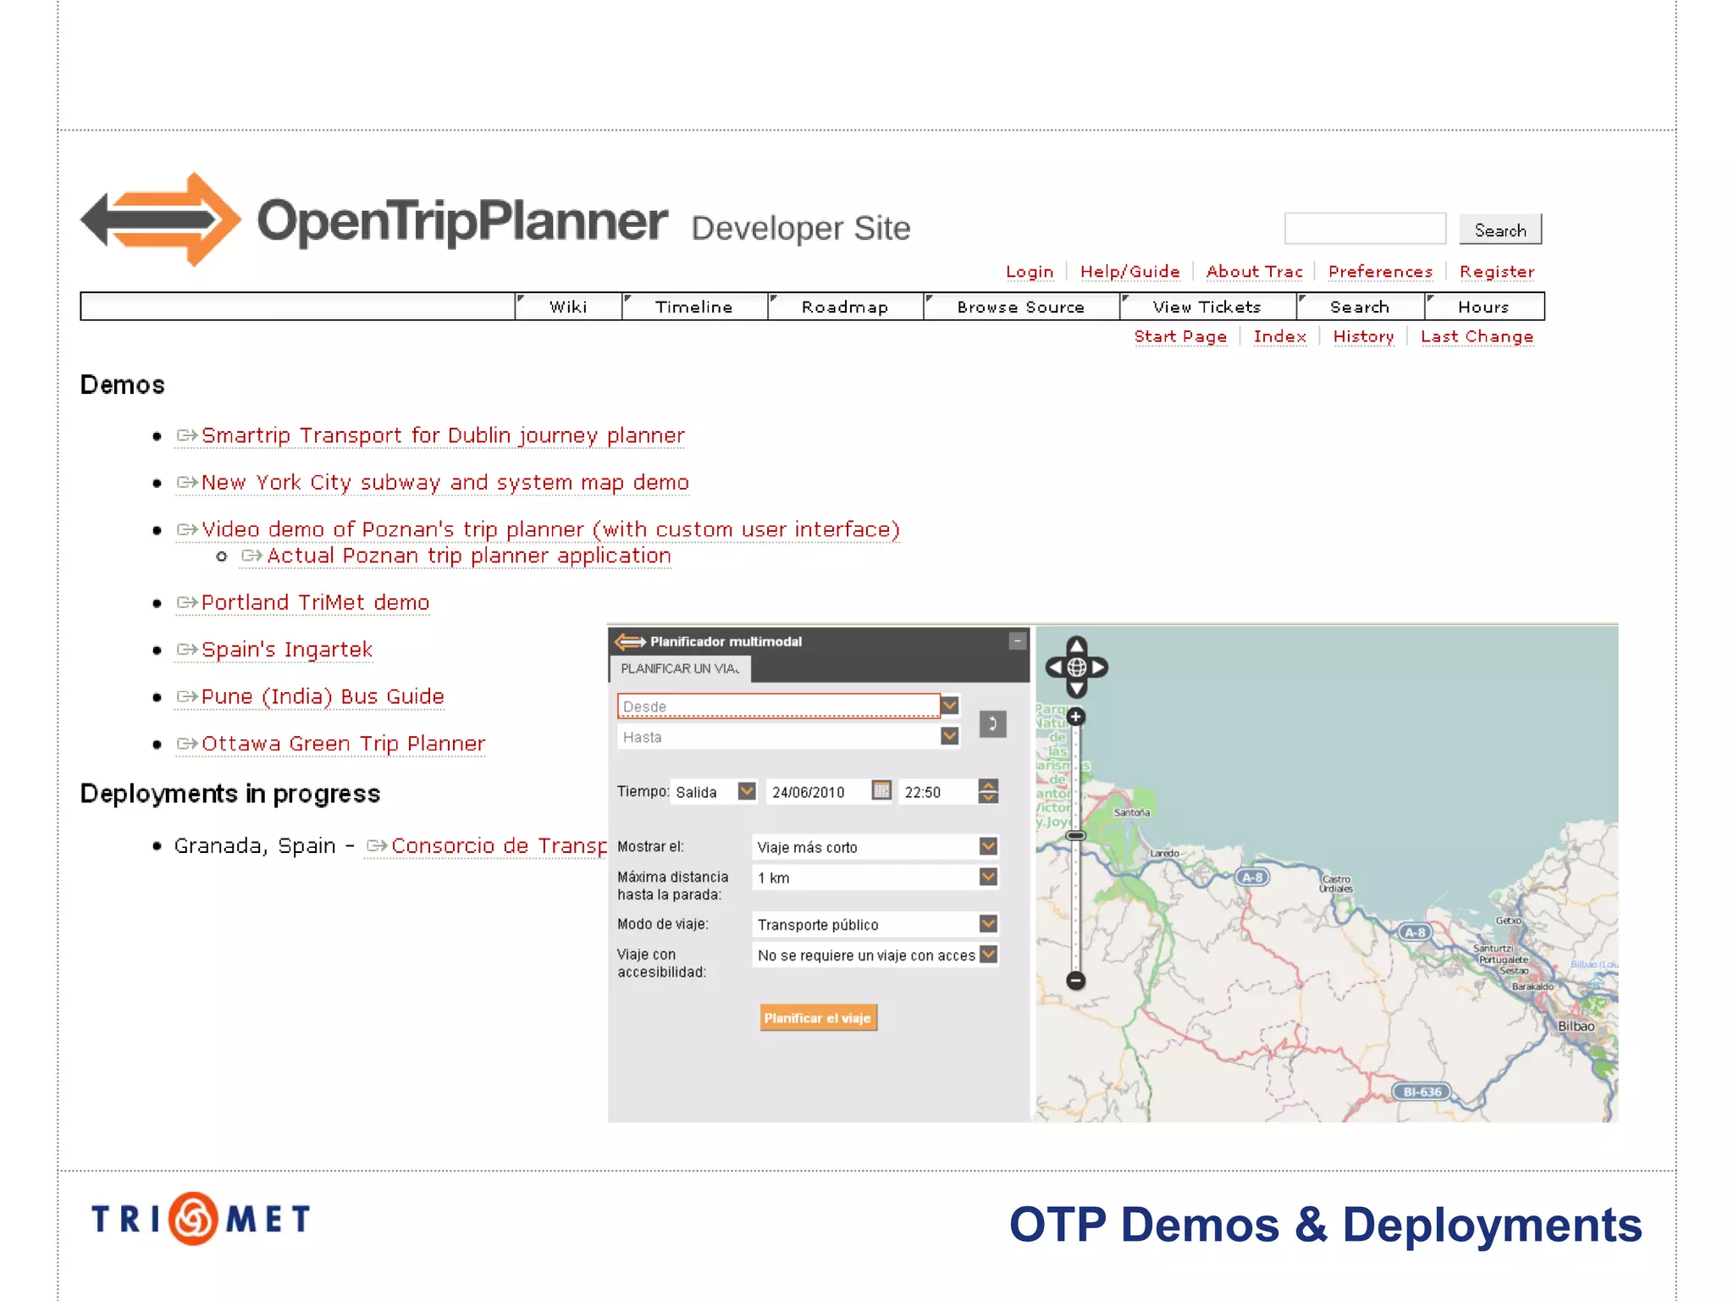Viewport: 1734px width, 1301px height.
Task: Open the Search nav bar item
Action: coord(1360,307)
